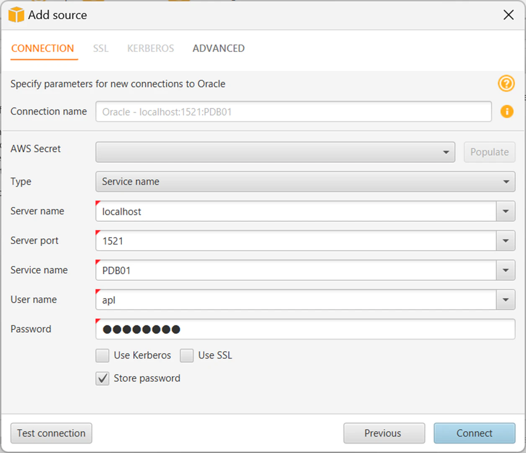Screen dimensions: 526x453
Task: Click the orange box app icon in title bar
Action: pyautogui.click(x=16, y=15)
